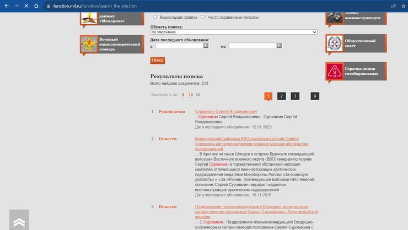Share this page using the share icon
Viewport: 408px width, 230px height.
point(394,6)
